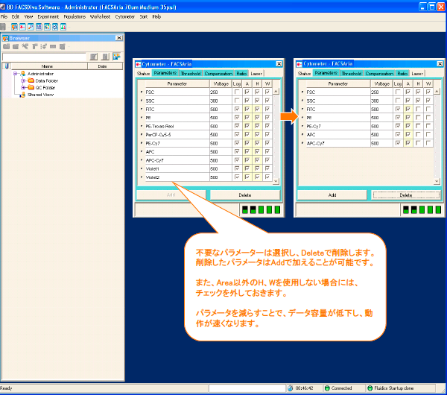This screenshot has width=447, height=395.
Task: Click the New Tube icon in Browser toolbar
Action: coord(34,46)
